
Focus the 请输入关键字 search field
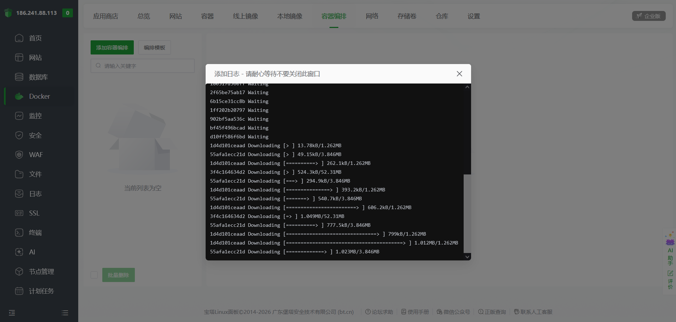(143, 66)
